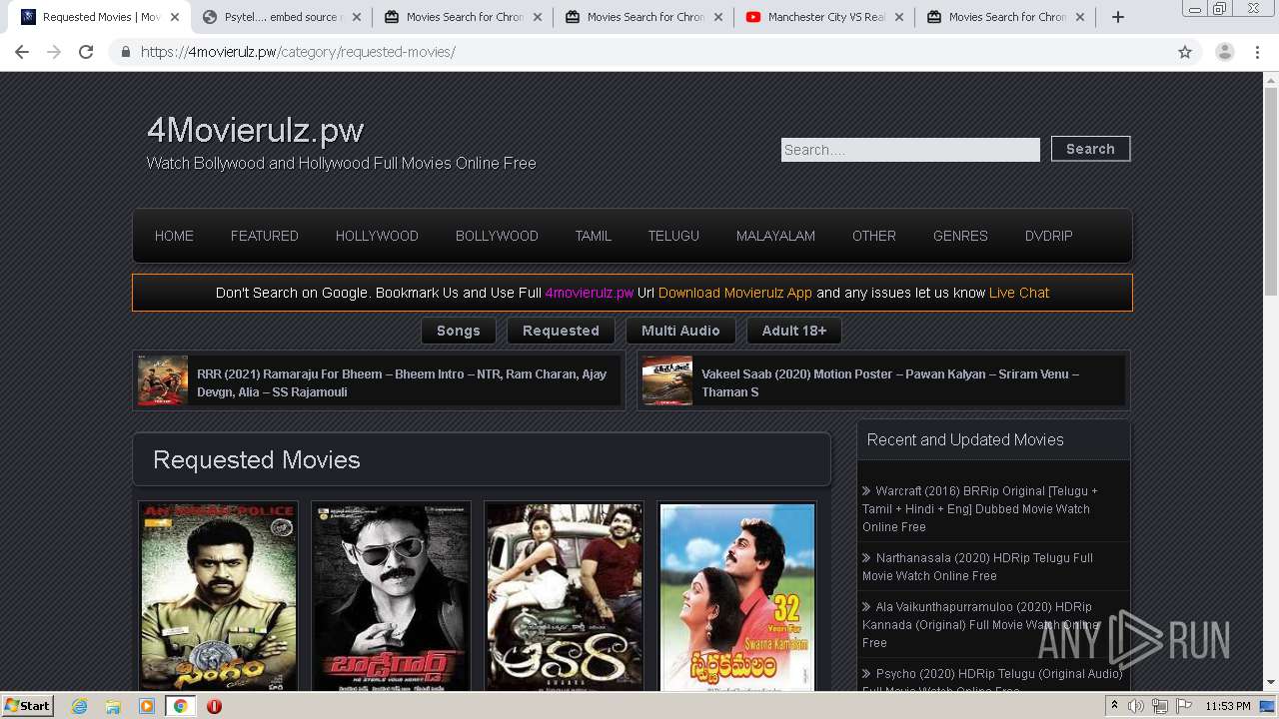Click the browser back arrow

[x=22, y=52]
